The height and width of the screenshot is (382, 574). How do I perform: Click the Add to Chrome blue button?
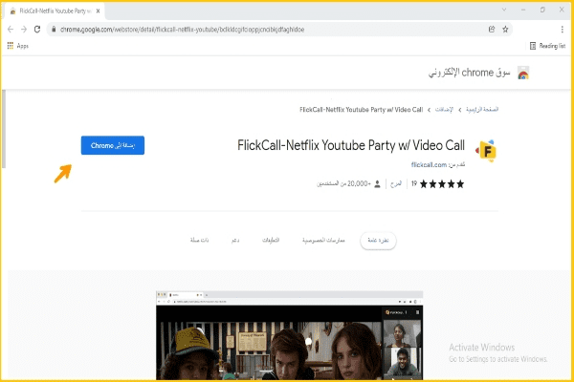coord(113,145)
